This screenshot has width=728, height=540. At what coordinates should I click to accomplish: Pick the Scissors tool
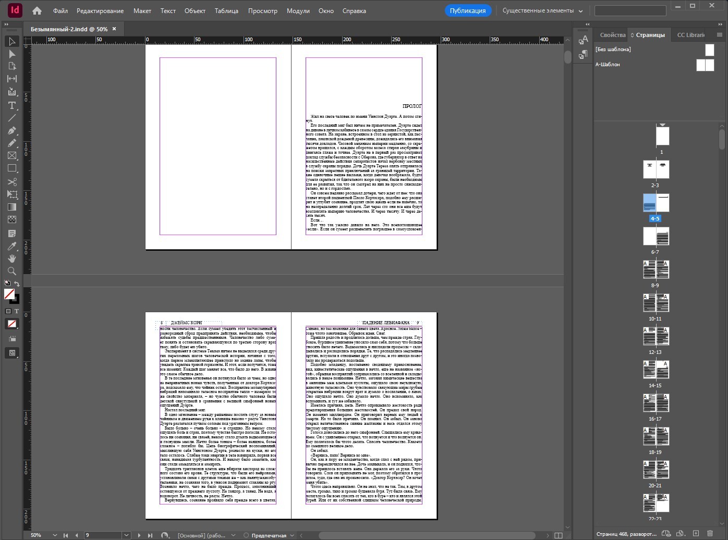click(x=12, y=182)
